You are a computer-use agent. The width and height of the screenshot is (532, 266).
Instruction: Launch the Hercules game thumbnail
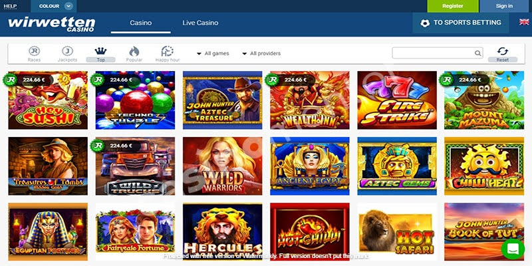click(222, 231)
